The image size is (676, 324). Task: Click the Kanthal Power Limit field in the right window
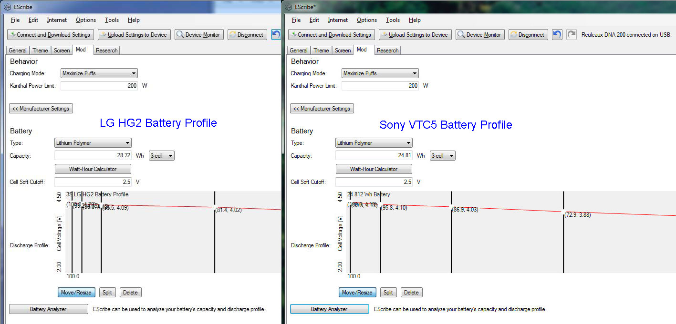tap(380, 86)
